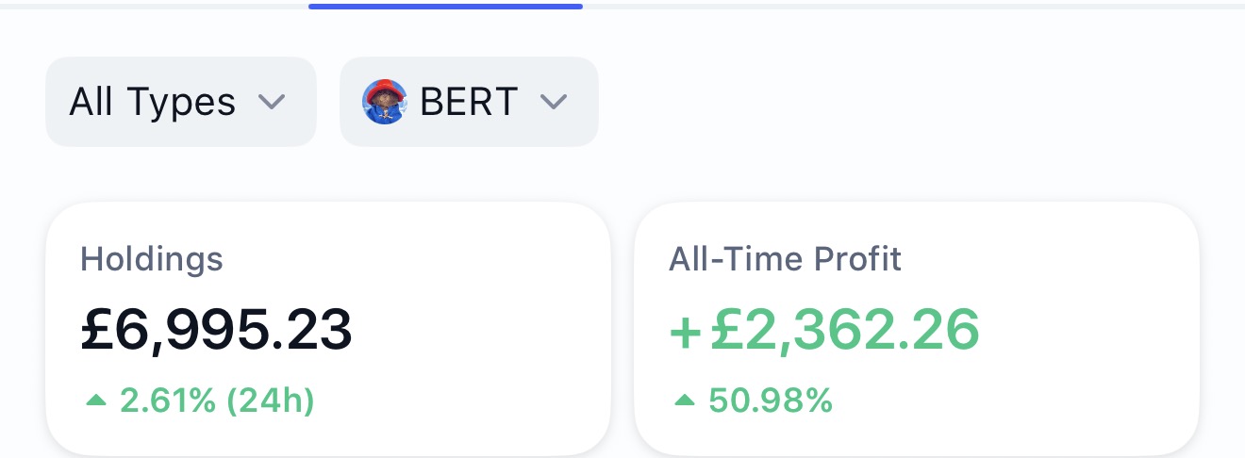Select the active tab's blue underline
Viewport: 1245px width, 458px height.
[x=445, y=6]
